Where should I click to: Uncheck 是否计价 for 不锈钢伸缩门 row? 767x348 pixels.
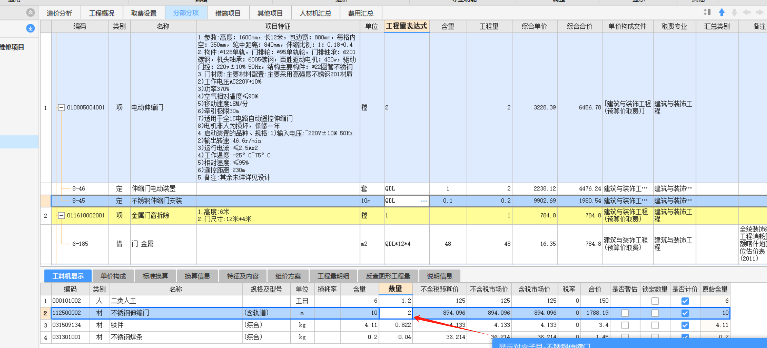(685, 313)
